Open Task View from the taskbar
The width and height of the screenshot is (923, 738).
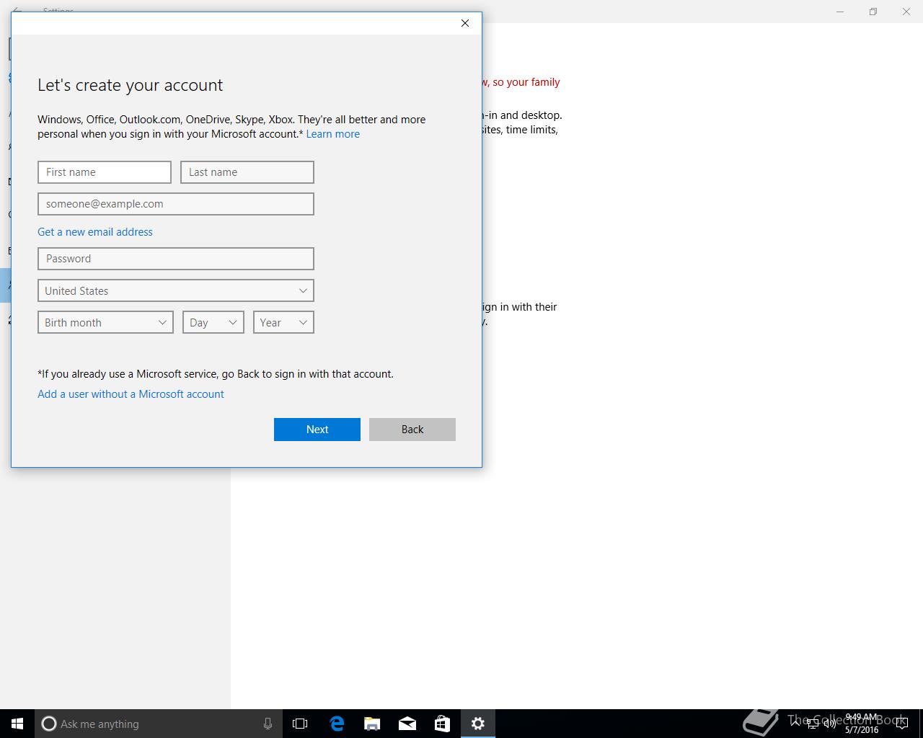tap(300, 724)
